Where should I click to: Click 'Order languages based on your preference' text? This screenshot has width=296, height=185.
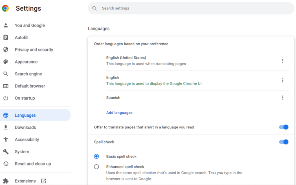click(x=131, y=44)
